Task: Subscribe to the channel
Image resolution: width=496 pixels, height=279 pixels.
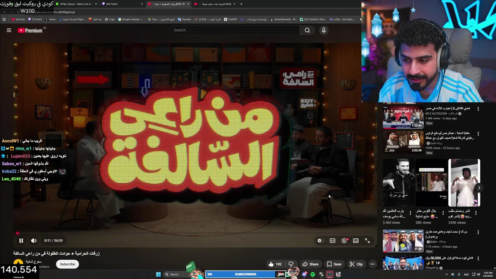Action: (x=67, y=264)
